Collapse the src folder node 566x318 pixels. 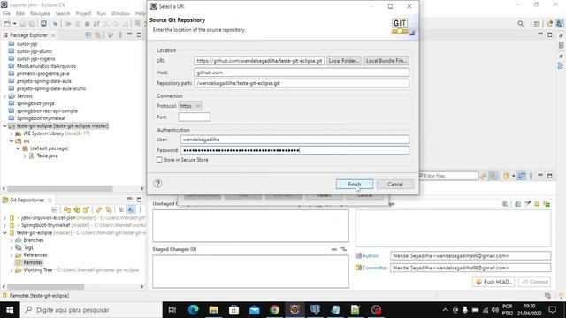11,141
